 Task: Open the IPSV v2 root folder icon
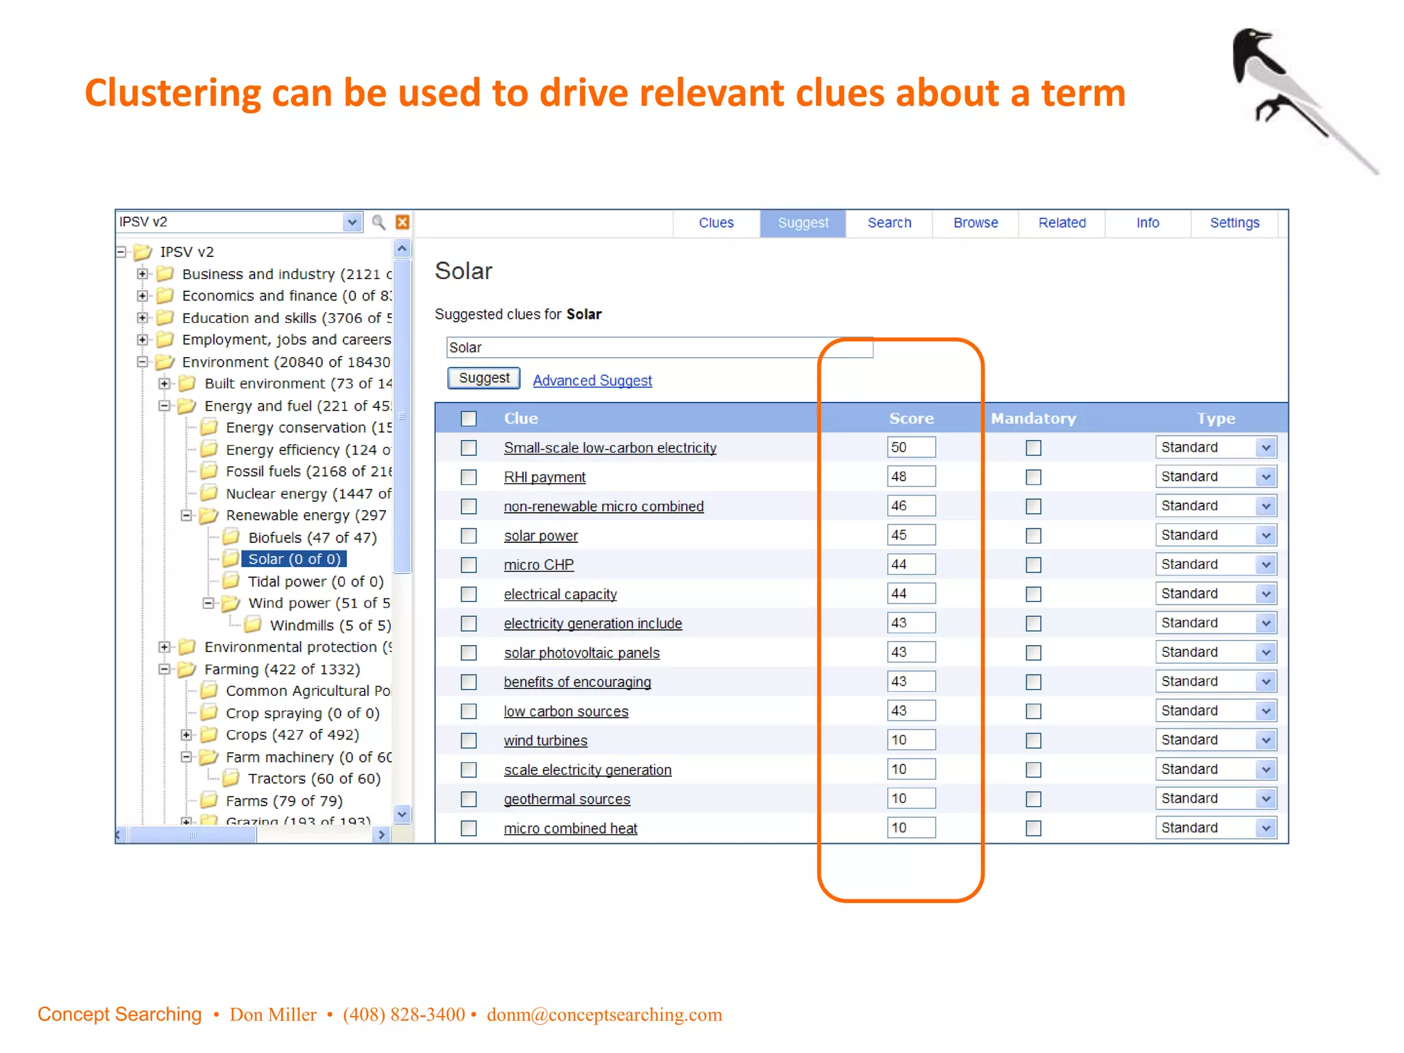(143, 252)
